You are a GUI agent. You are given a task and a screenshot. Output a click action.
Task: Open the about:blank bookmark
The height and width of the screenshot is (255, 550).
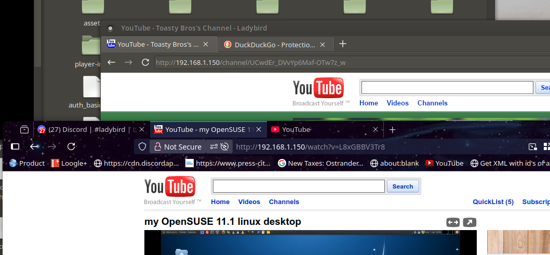(394, 163)
